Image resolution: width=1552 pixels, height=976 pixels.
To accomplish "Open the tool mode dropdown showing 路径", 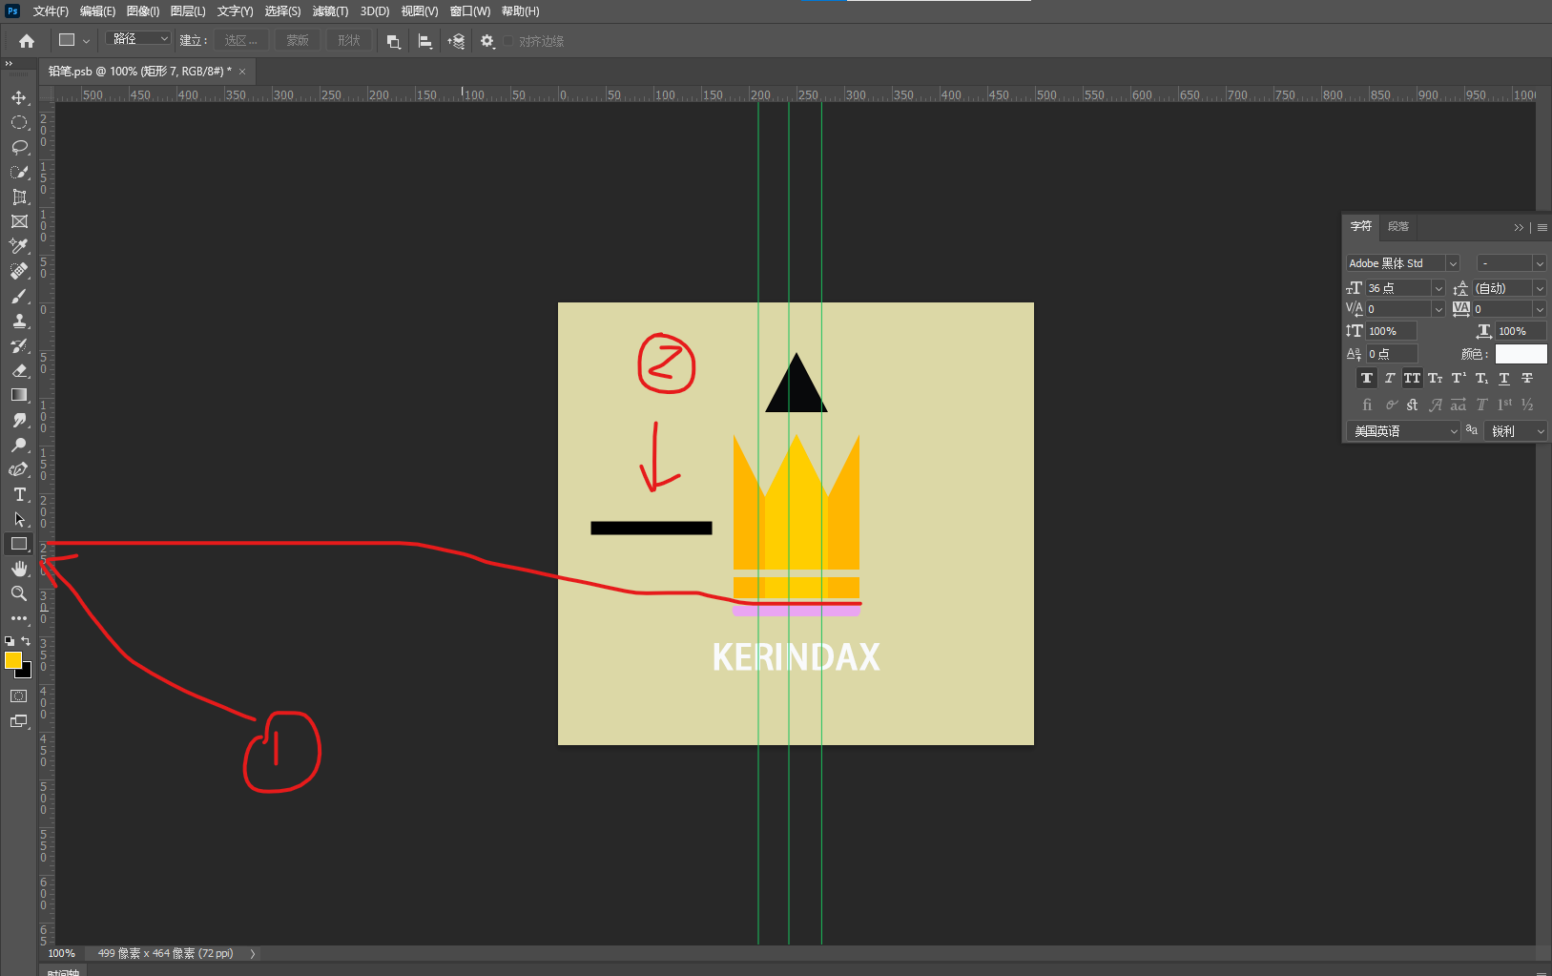I will [138, 39].
